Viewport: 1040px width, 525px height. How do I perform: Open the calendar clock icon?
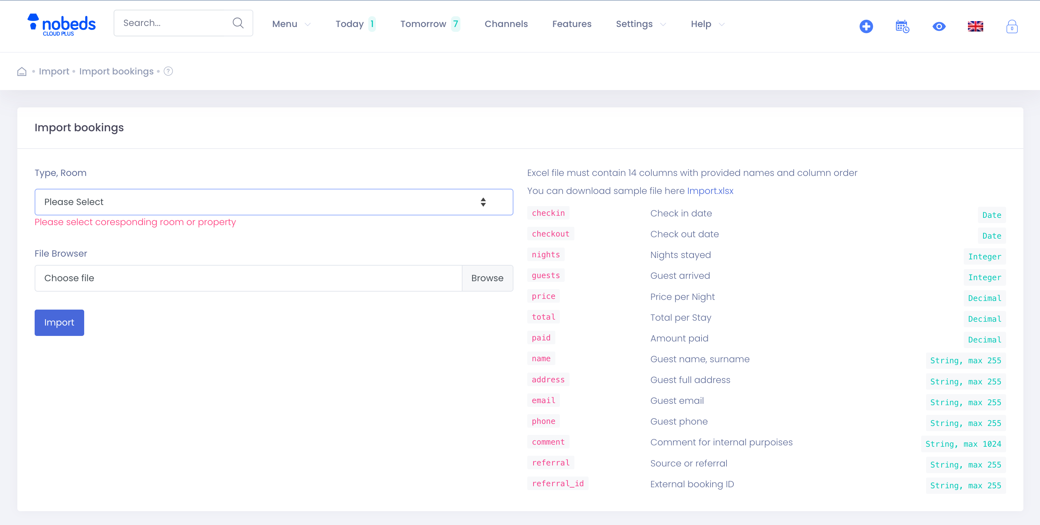[902, 27]
